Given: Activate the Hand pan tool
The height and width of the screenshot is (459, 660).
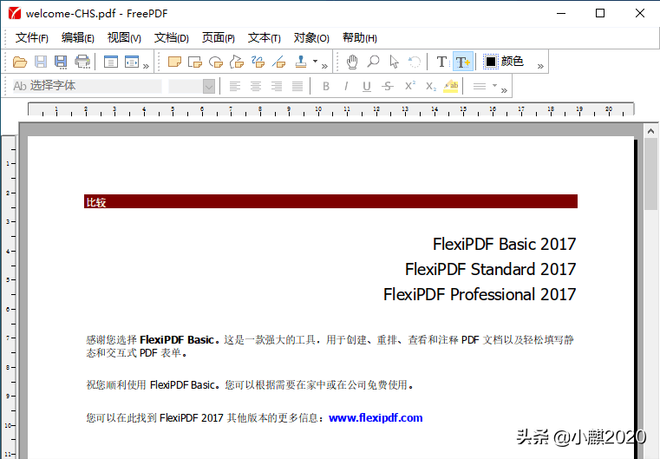Looking at the screenshot, I should [352, 62].
